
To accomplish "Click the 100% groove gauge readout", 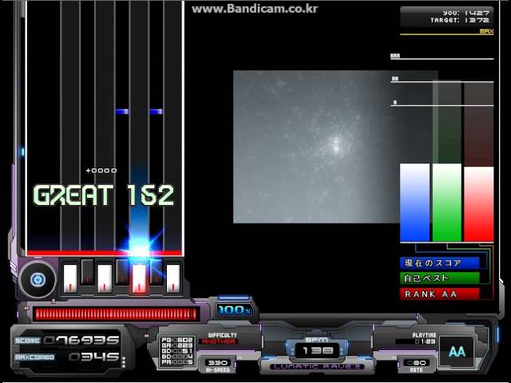I will click(x=235, y=310).
